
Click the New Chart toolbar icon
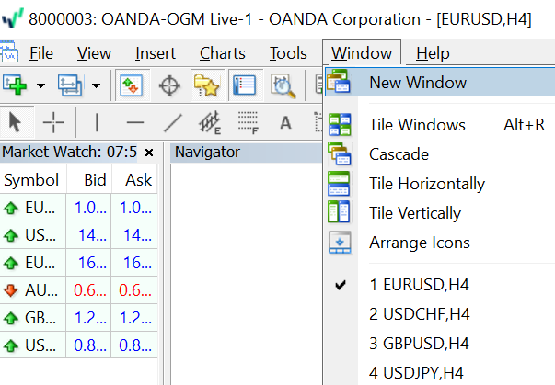(x=15, y=85)
